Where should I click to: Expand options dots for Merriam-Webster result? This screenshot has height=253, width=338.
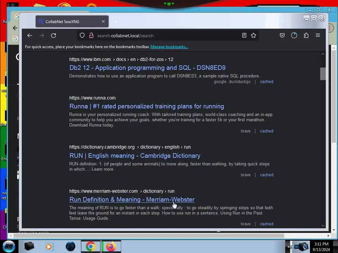(255, 224)
